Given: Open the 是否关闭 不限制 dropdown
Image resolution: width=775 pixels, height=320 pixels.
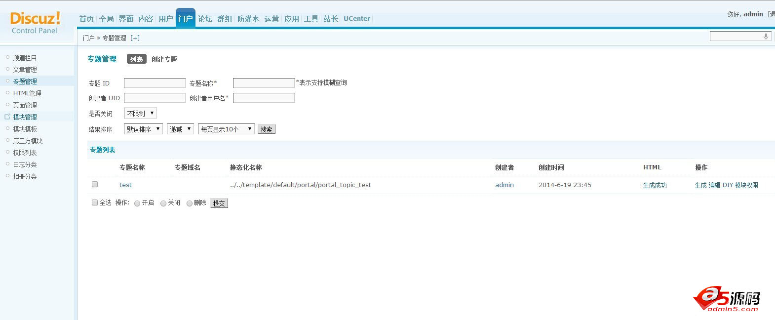Looking at the screenshot, I should (x=140, y=114).
